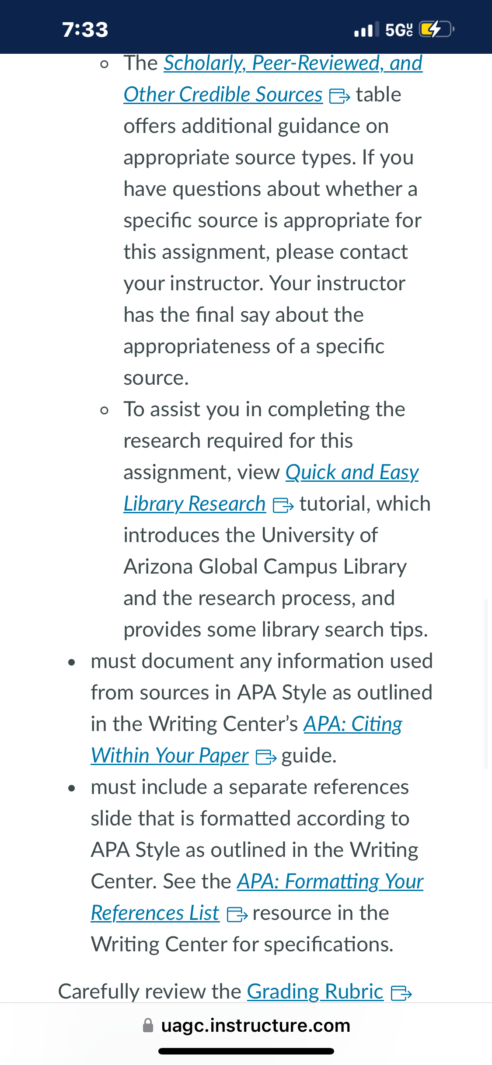This screenshot has width=492, height=1065.
Task: Tap the lock icon beside the URL
Action: [x=148, y=1025]
